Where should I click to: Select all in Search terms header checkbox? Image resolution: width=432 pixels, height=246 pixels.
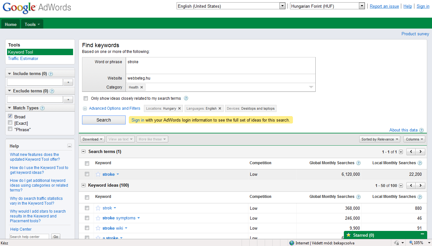pyautogui.click(x=87, y=163)
